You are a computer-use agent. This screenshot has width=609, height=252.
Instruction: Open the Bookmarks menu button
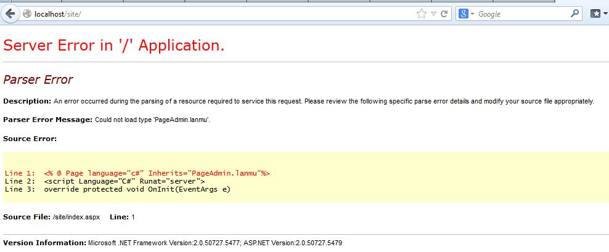tap(595, 14)
